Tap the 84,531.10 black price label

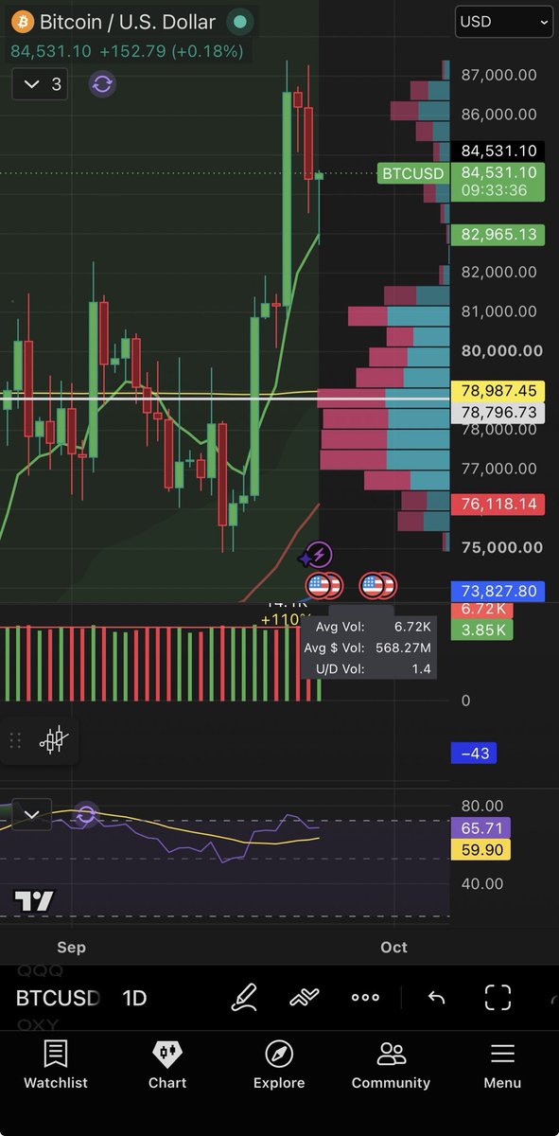point(497,151)
